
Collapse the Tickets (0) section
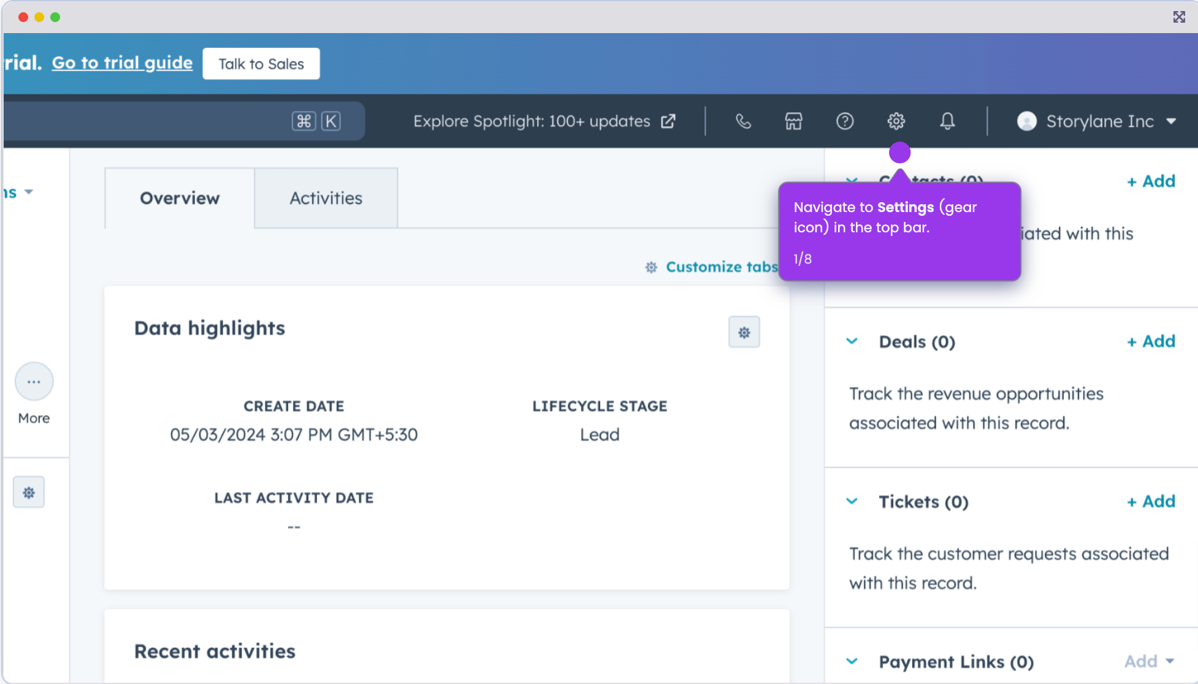[x=852, y=501]
